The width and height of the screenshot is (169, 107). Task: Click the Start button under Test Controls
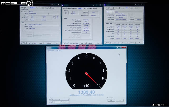(x=111, y=100)
